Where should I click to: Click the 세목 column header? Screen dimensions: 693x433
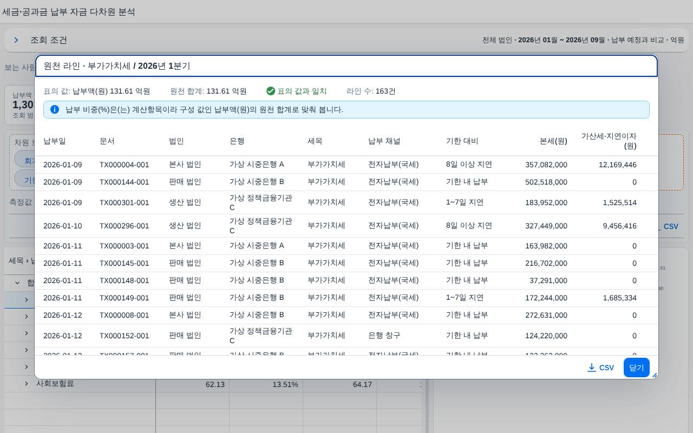[315, 141]
